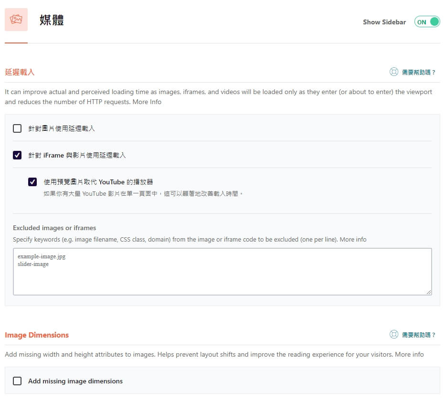Toggle the Show Sidebar switch off
Viewport: 445px width, 402px height.
(427, 22)
